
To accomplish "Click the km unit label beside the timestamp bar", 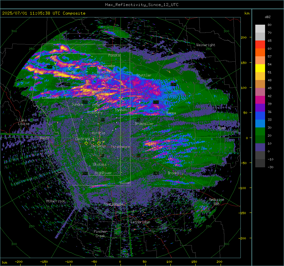I will tap(247, 13).
